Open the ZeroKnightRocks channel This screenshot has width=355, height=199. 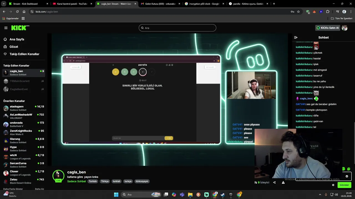click(x=24, y=132)
